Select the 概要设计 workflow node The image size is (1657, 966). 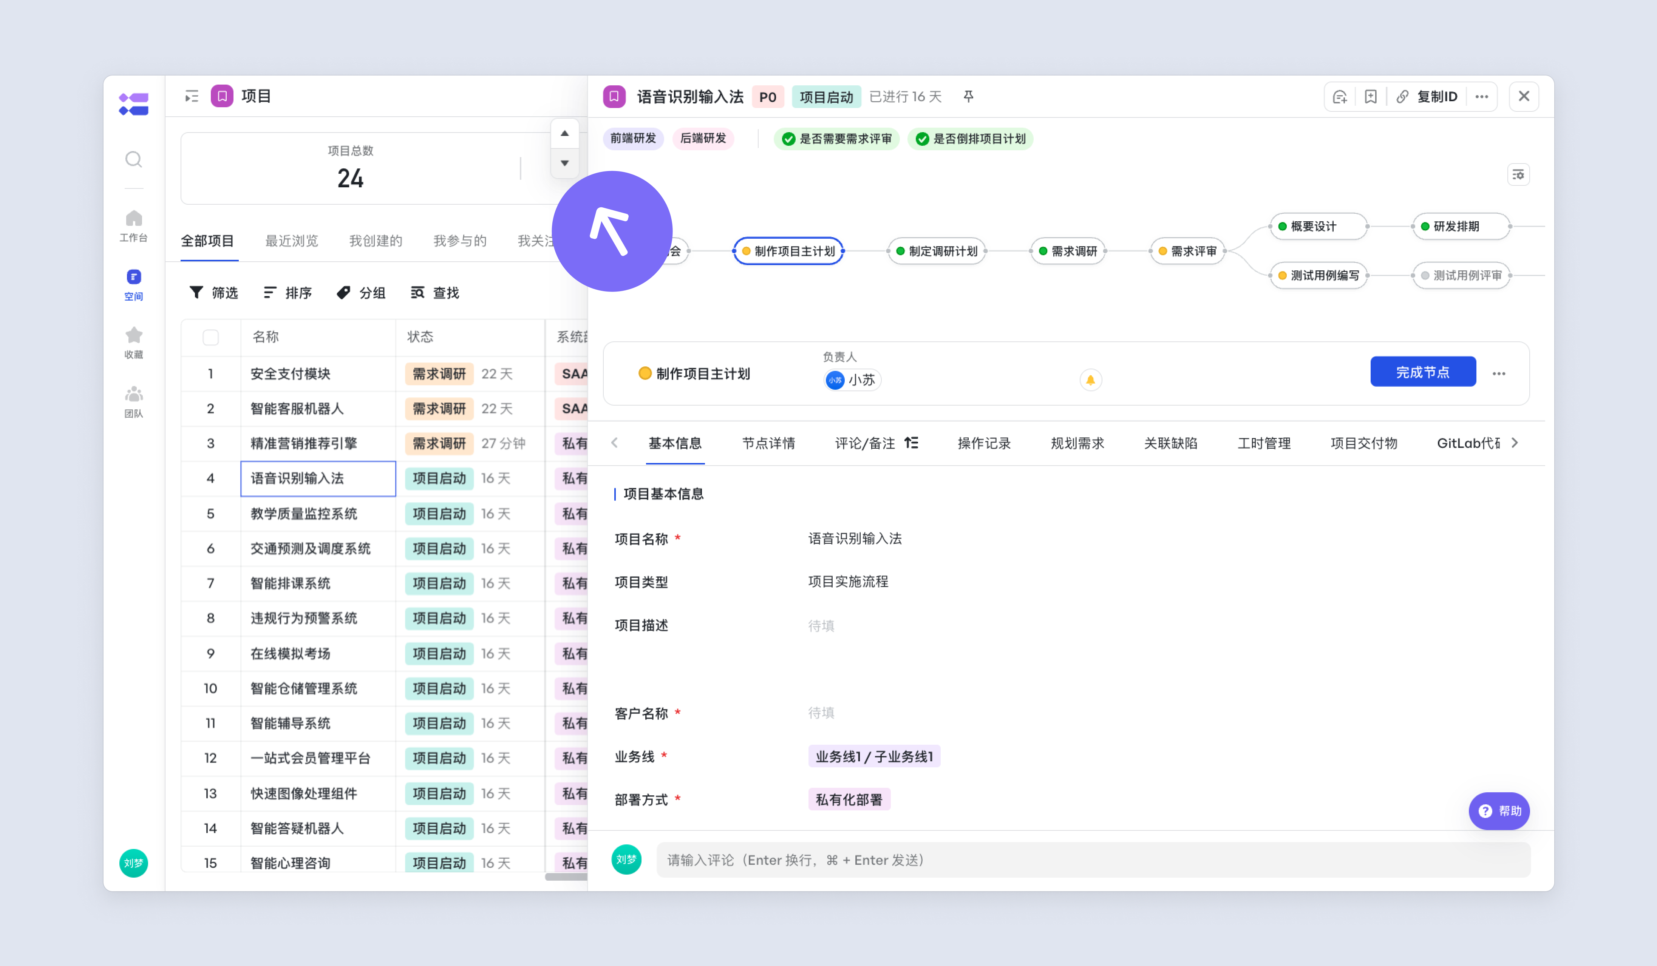pos(1319,226)
